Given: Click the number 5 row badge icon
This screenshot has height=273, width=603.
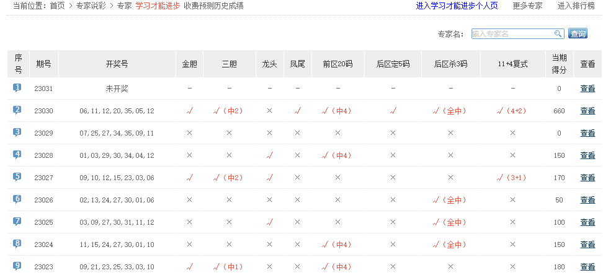Looking at the screenshot, I should 17,177.
